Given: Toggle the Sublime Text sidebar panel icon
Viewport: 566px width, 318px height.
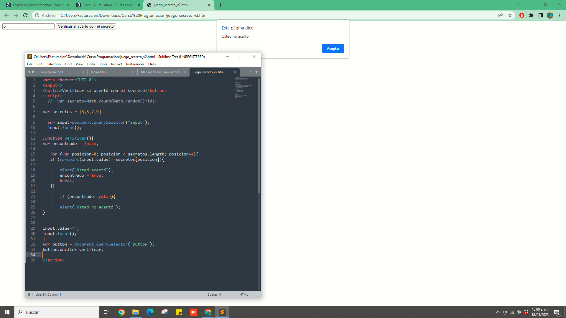Looking at the screenshot, I should [x=30, y=294].
